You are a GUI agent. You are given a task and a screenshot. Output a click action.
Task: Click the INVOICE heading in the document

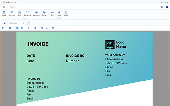pos(38,44)
